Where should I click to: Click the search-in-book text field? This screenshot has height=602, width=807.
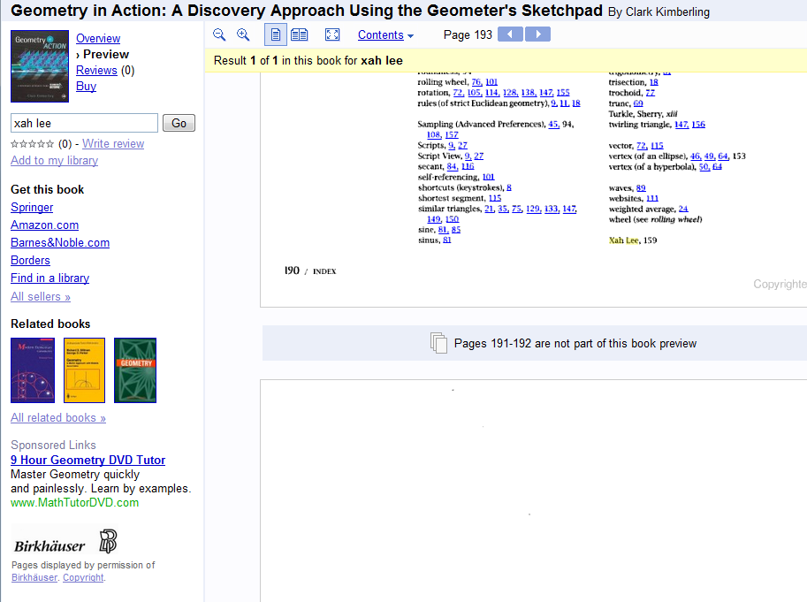coord(84,123)
